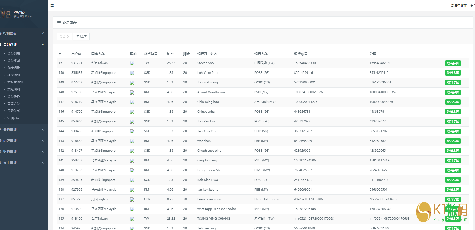Click the 会员ID search input field
Screen dimensions: 475x230
(x=64, y=36)
